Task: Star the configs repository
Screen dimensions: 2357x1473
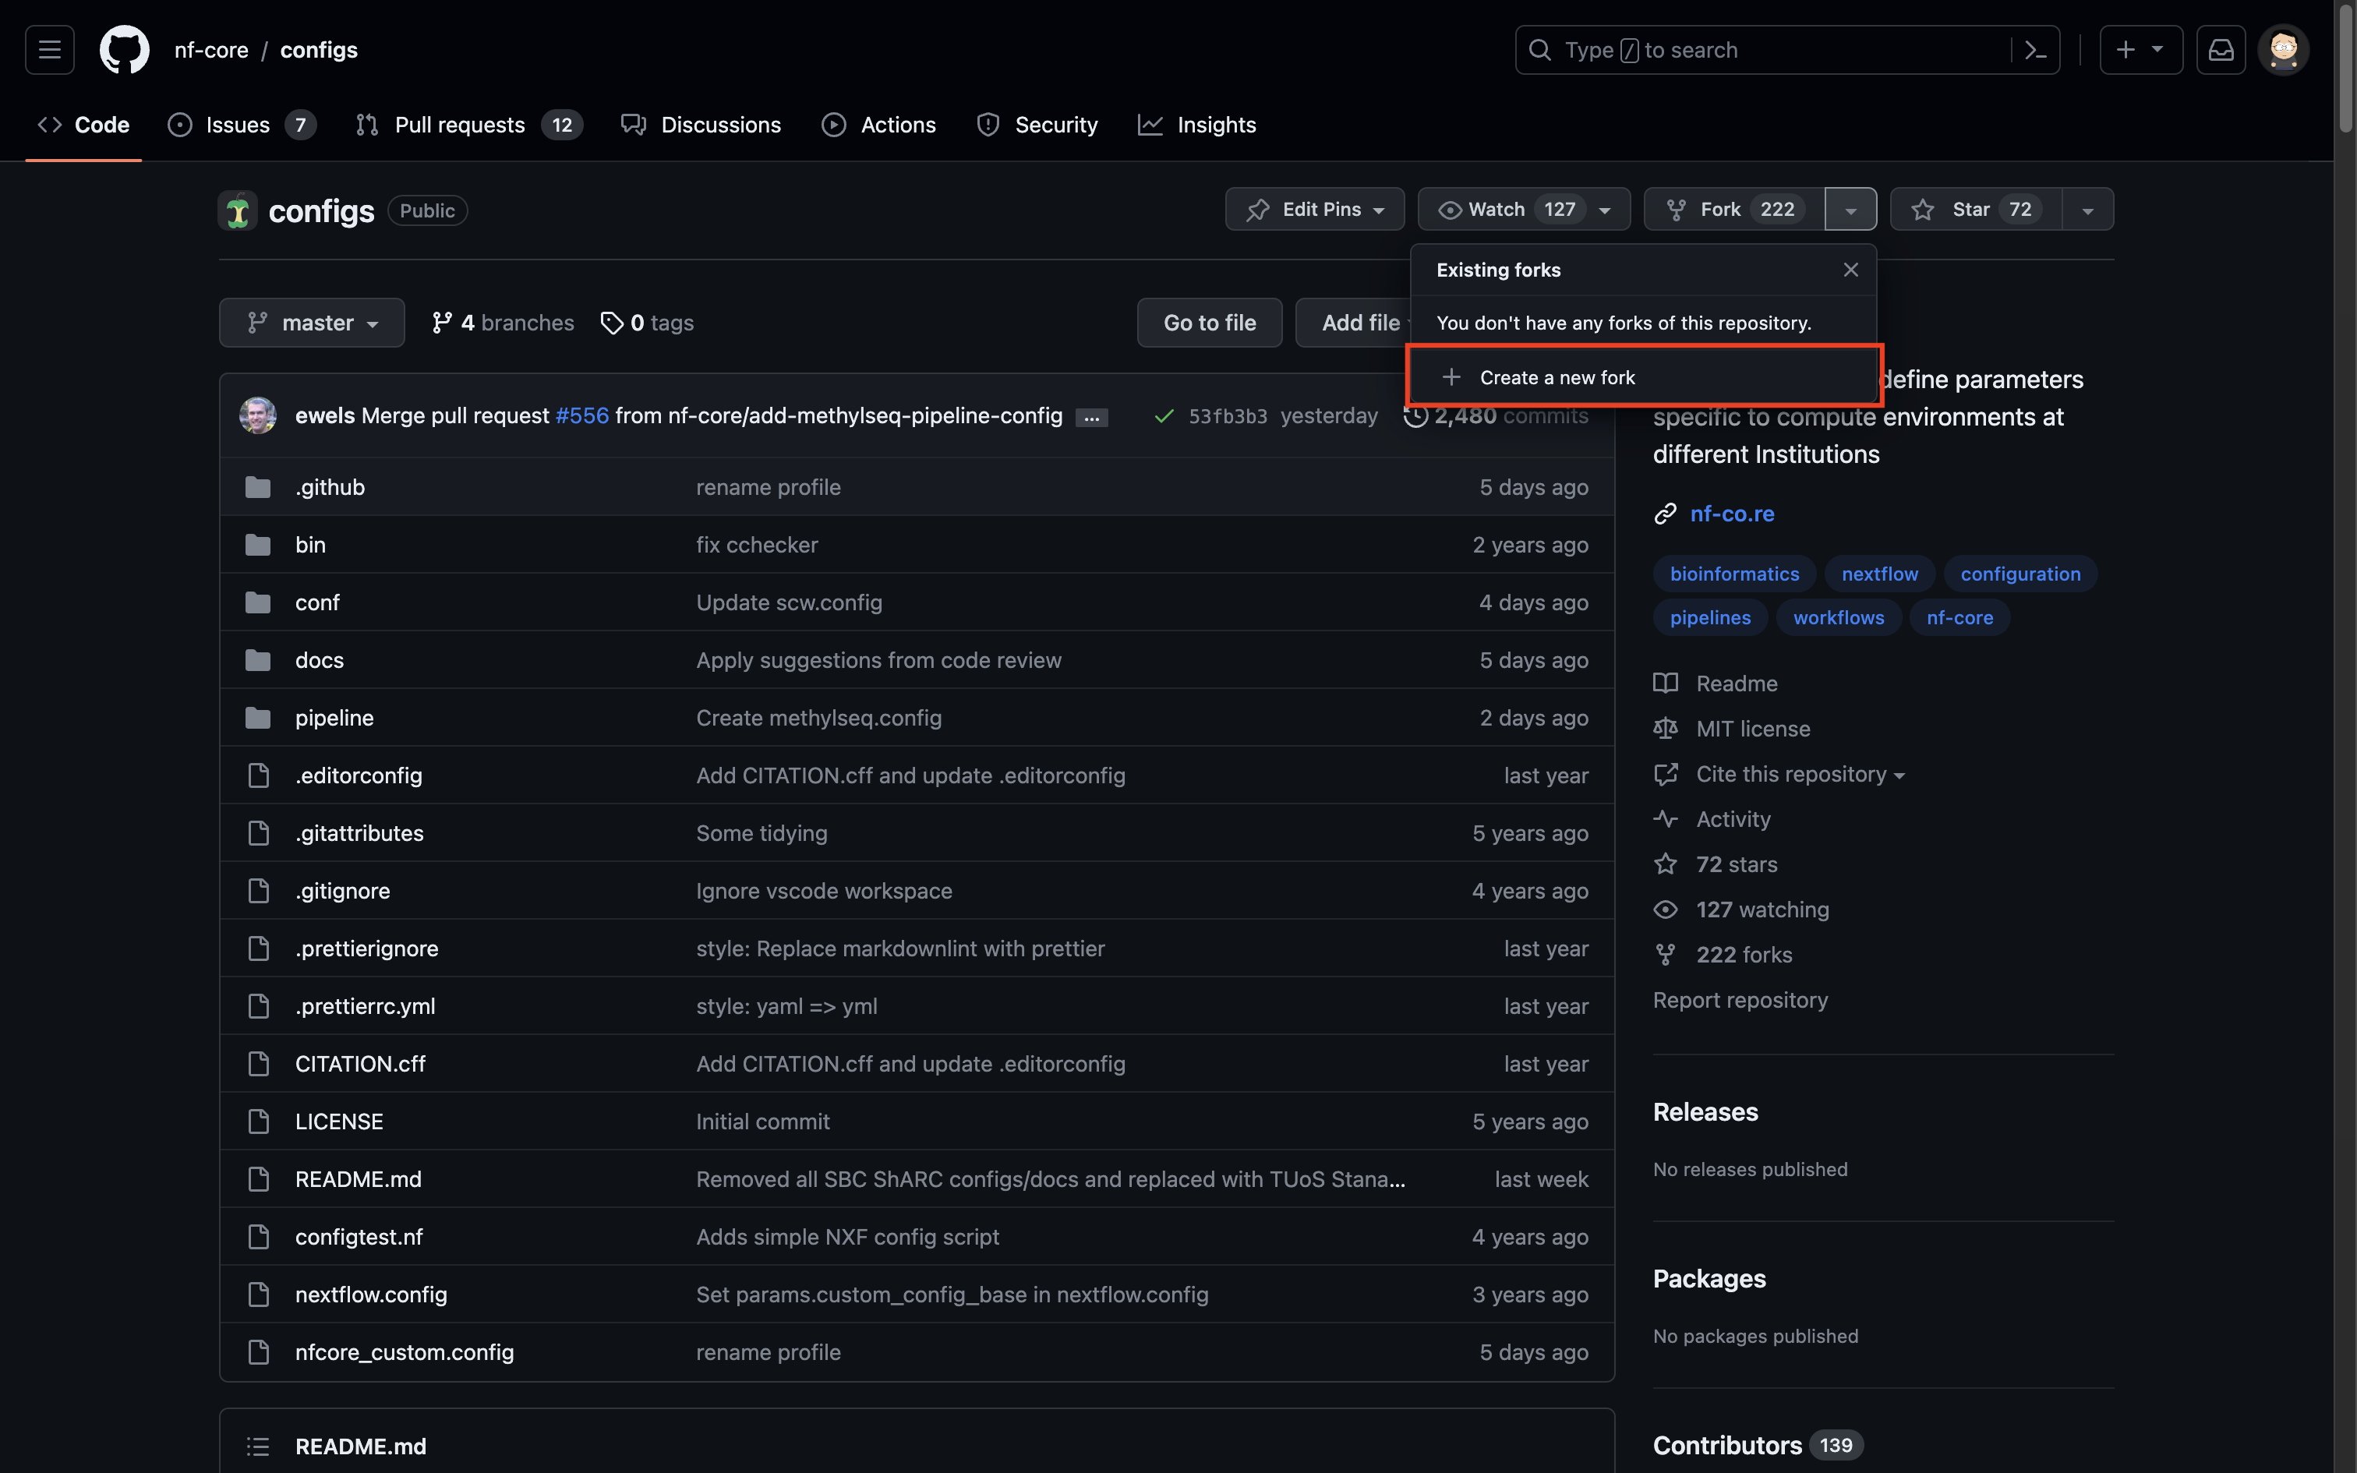Action: coord(1976,210)
